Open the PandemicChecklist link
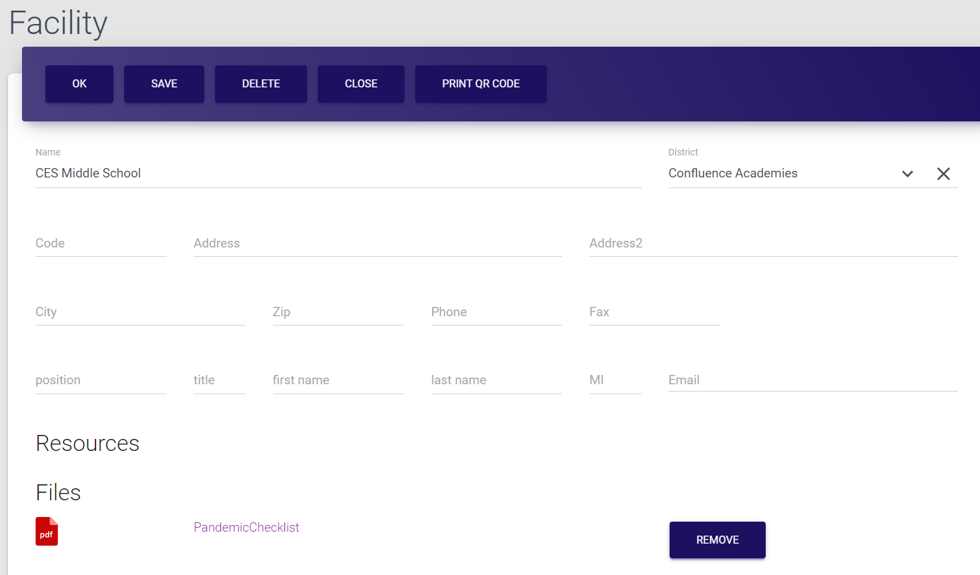 [246, 528]
